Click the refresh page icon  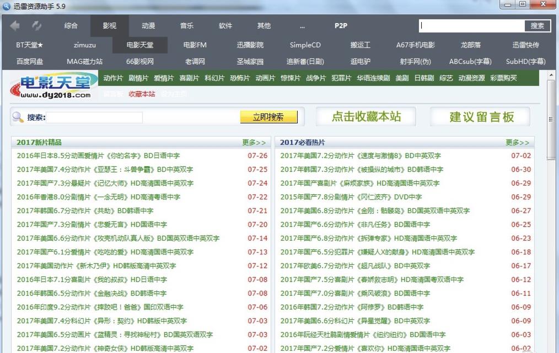coord(36,26)
